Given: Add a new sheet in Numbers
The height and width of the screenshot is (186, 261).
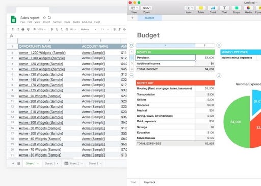Looking at the screenshot, I should click(x=133, y=18).
